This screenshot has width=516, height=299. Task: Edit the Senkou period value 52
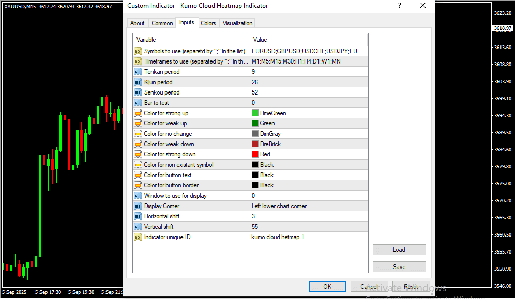click(x=308, y=92)
